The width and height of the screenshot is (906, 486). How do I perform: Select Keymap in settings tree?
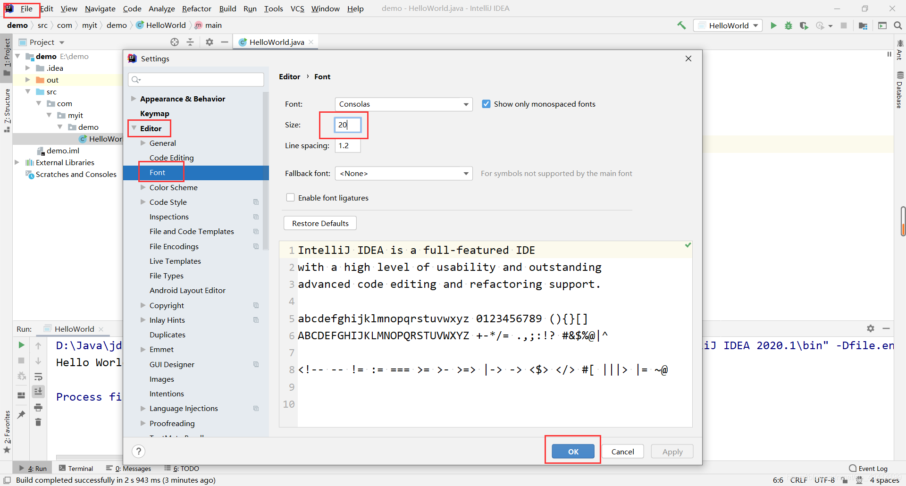coord(155,113)
